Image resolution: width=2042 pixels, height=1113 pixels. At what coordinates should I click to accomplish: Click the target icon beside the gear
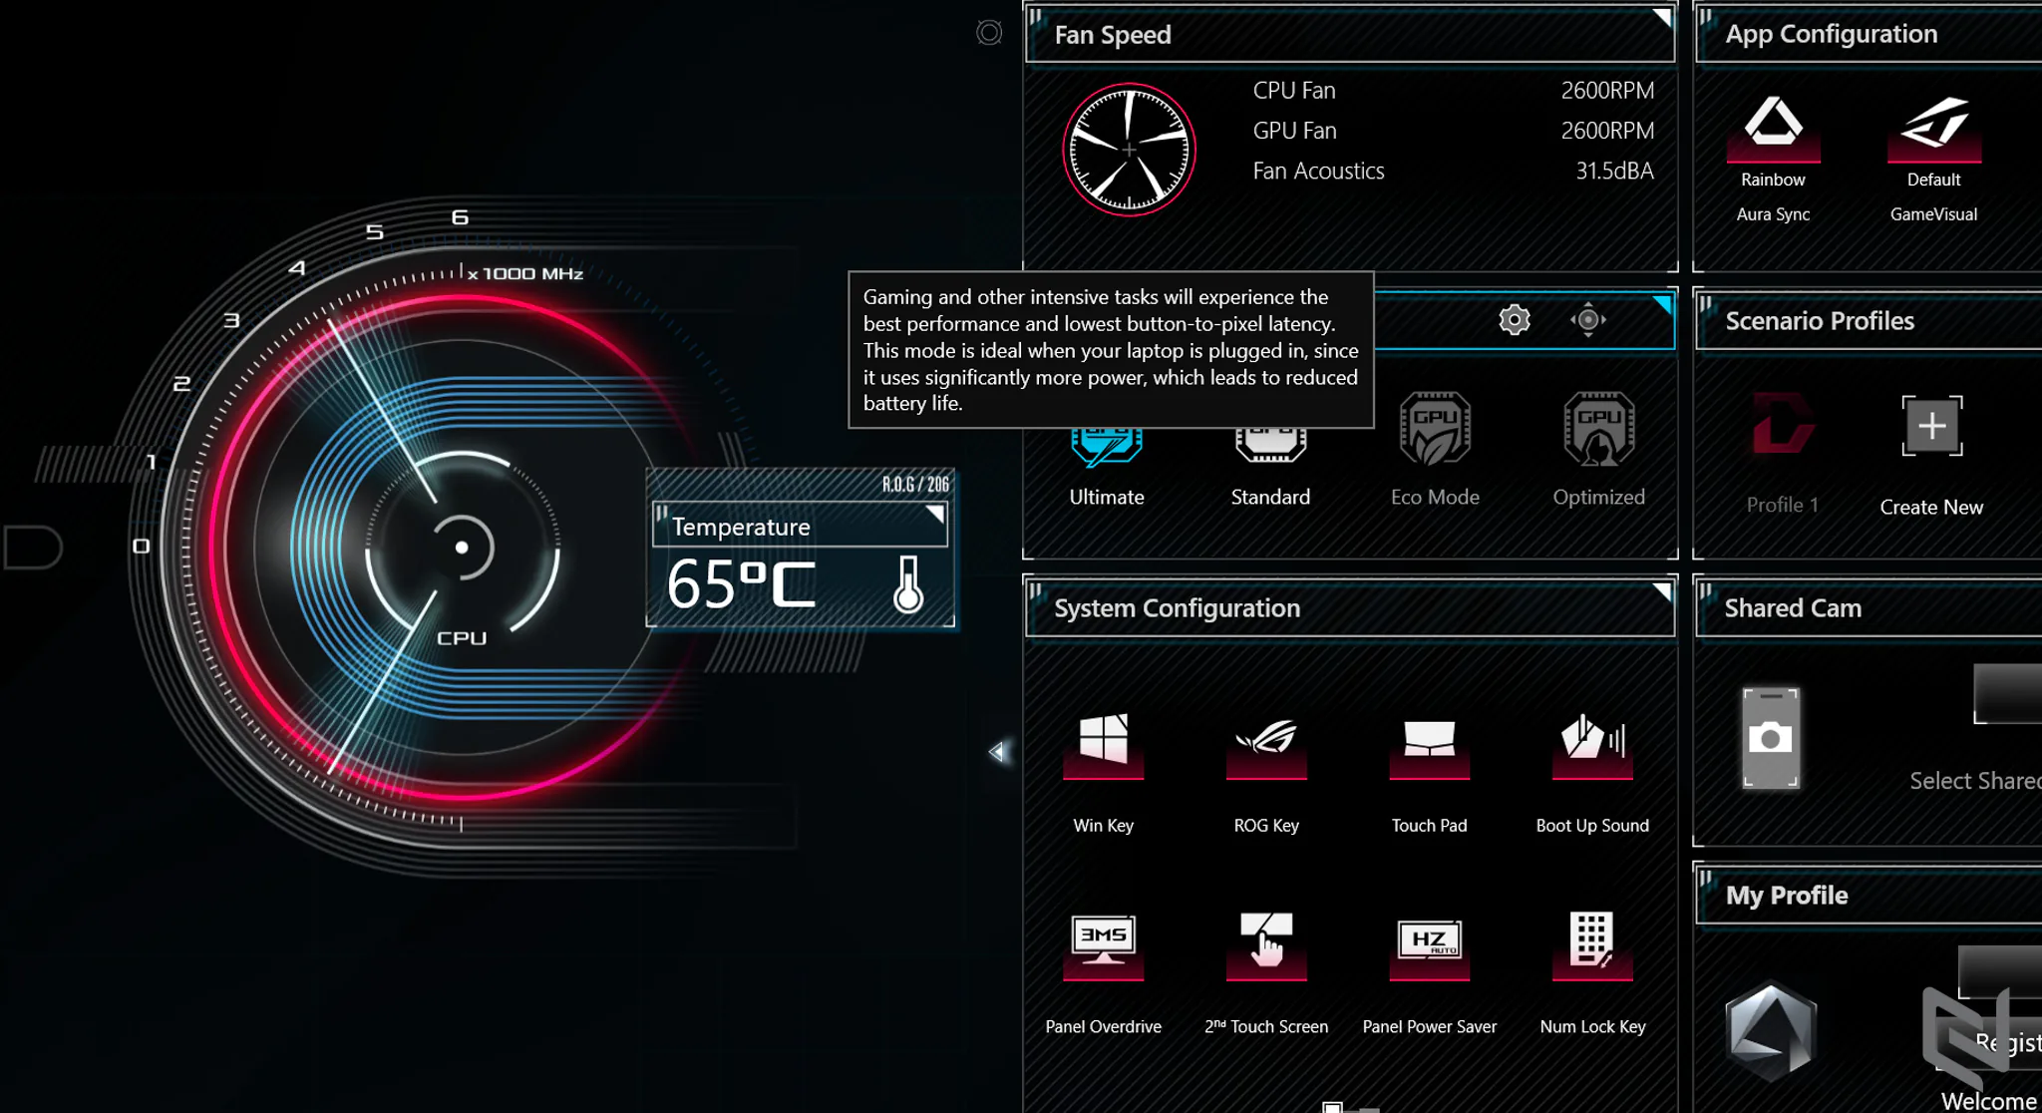[x=1588, y=320]
